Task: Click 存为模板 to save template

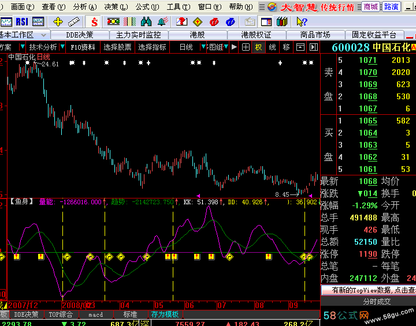Action: 165,314
